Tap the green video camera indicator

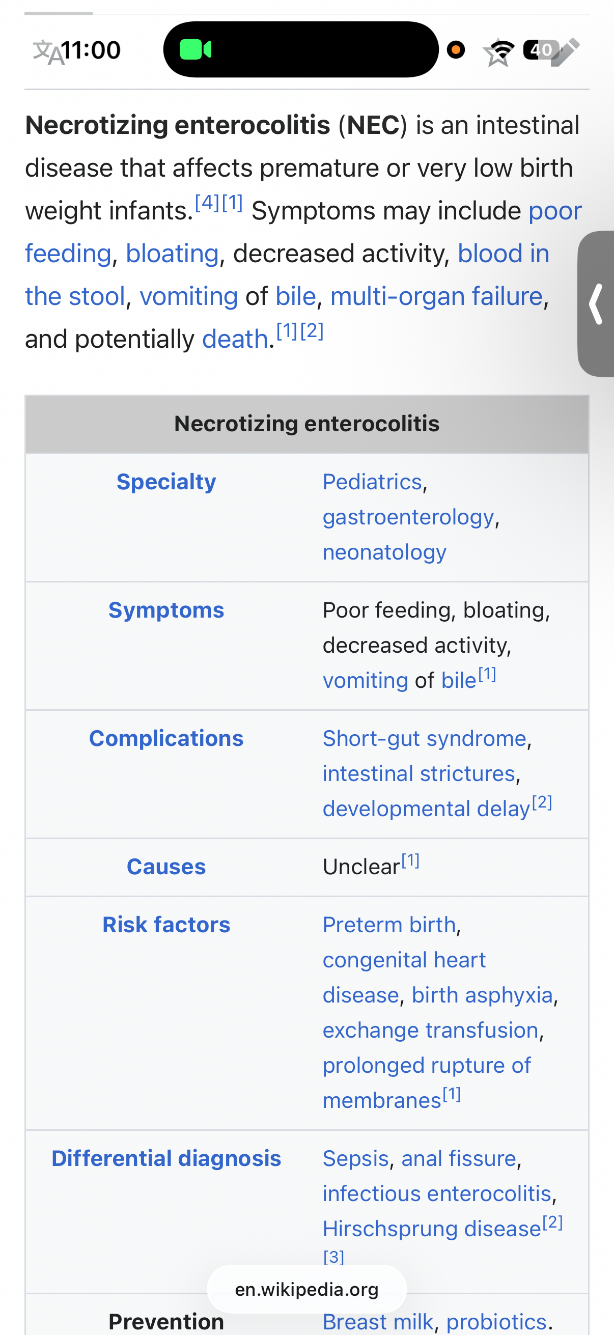tap(196, 50)
